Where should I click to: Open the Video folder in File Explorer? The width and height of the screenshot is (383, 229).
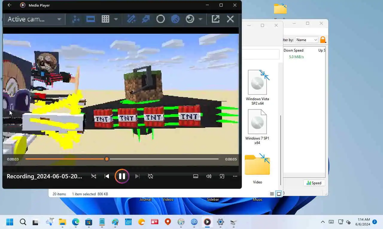click(257, 168)
